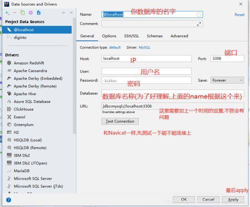This screenshot has height=207, width=250.
Task: Go back with the left arrow icon
Action: (63, 13)
